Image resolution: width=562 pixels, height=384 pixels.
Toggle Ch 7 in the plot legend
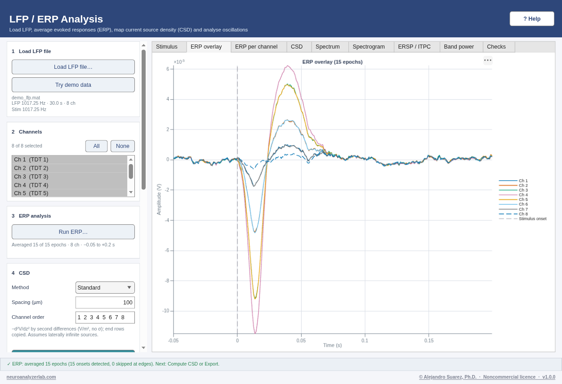pos(513,209)
